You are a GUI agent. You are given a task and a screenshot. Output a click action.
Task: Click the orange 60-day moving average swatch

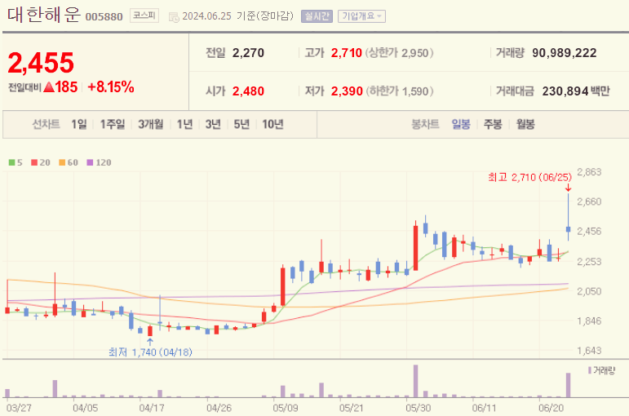pyautogui.click(x=62, y=162)
